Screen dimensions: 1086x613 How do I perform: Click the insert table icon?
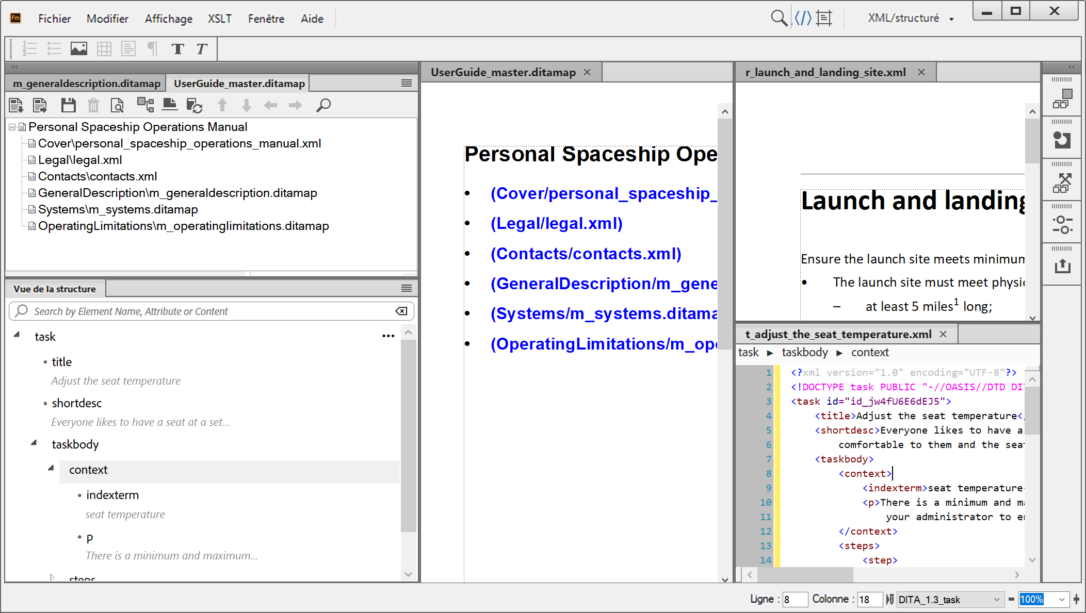[x=104, y=49]
